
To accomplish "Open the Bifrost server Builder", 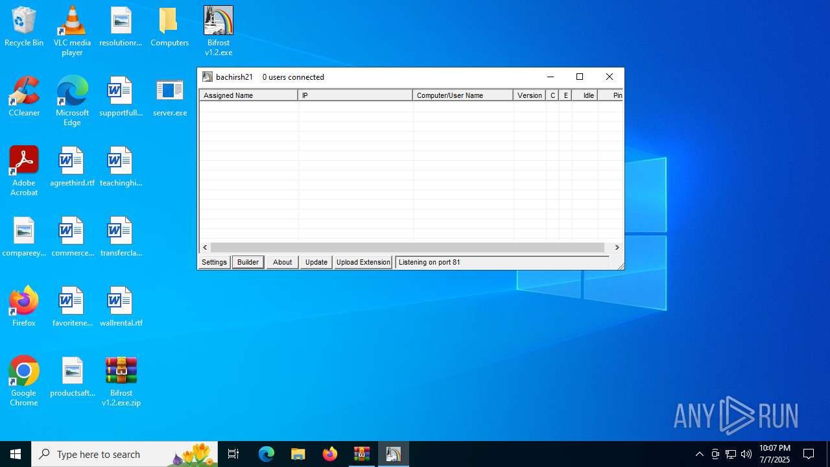I will click(x=248, y=262).
